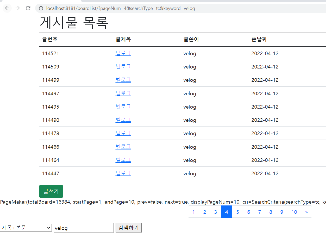This screenshot has width=326, height=238.
Task: Click the velog keyword search field
Action: click(x=84, y=228)
